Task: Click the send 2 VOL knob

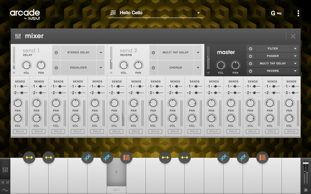Action: point(124,65)
